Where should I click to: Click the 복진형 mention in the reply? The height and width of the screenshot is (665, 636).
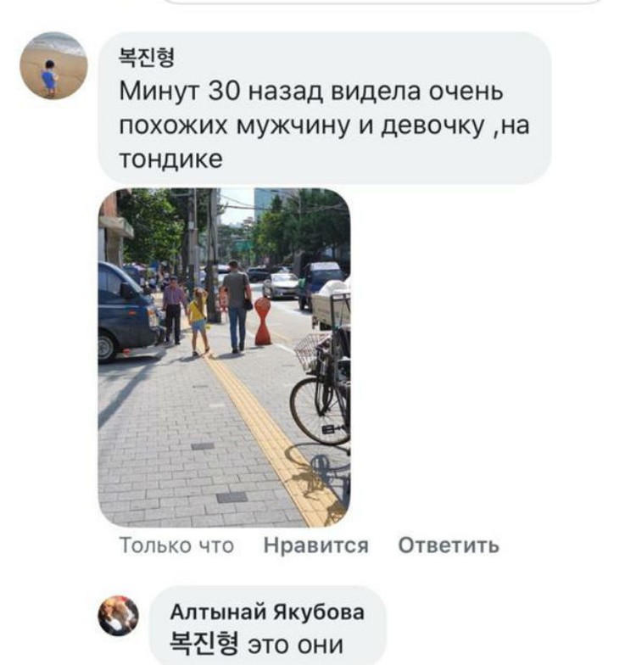pos(204,643)
